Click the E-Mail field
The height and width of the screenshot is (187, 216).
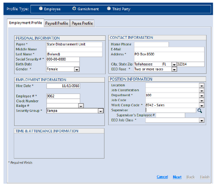(169, 49)
